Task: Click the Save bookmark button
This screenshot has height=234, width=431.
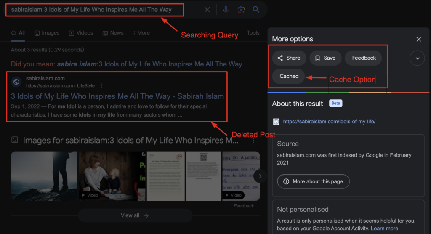Action: (325, 58)
